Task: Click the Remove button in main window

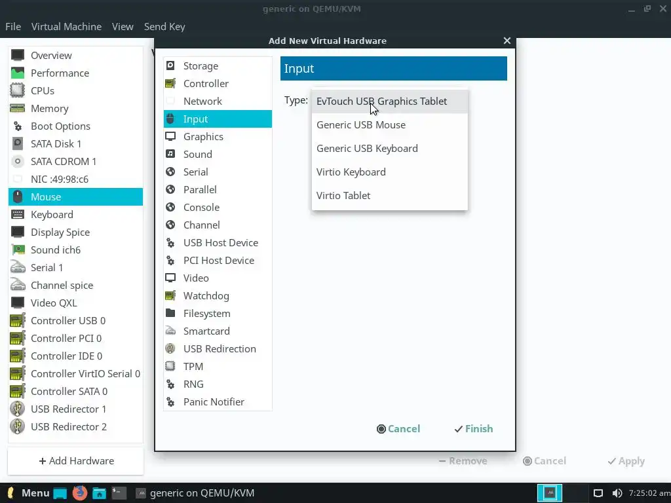Action: point(463,460)
